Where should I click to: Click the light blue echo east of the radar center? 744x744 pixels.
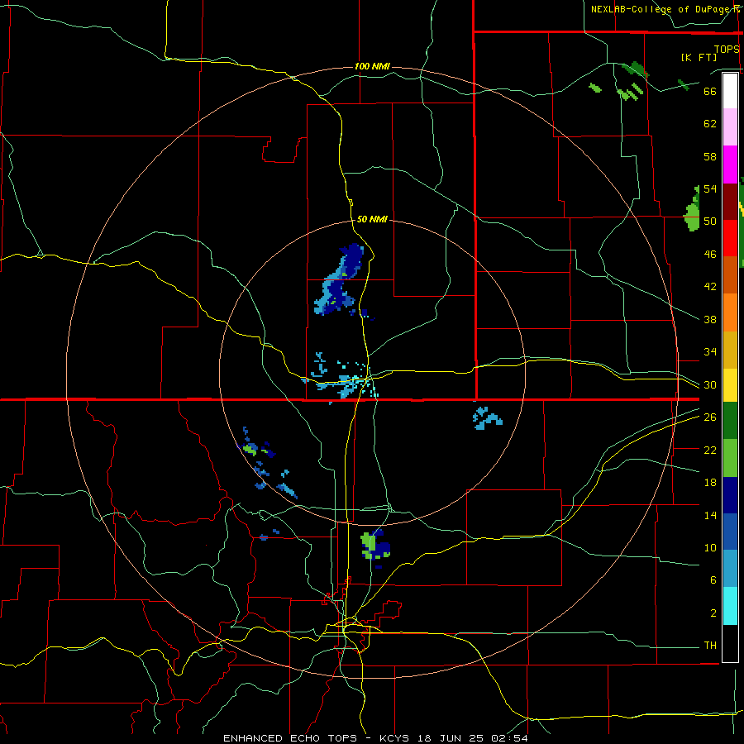click(x=487, y=418)
